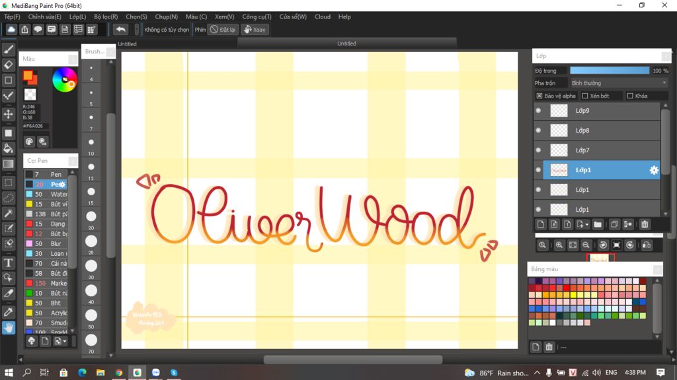677x380 pixels.
Task: Pick the Bucket fill tool
Action: pyautogui.click(x=8, y=148)
